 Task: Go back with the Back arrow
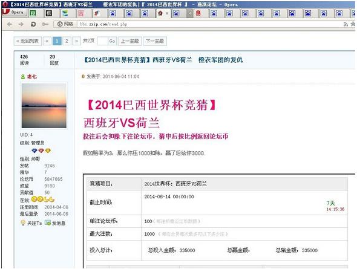(10, 24)
